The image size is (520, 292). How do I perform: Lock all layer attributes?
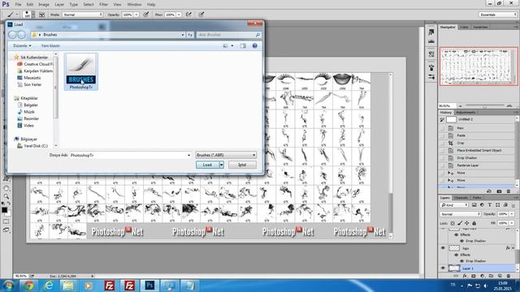point(474,223)
